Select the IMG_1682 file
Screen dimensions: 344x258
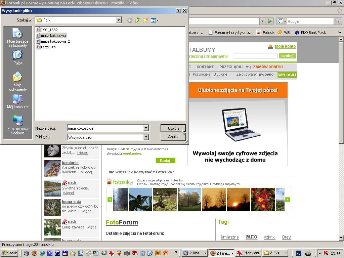tap(47, 30)
